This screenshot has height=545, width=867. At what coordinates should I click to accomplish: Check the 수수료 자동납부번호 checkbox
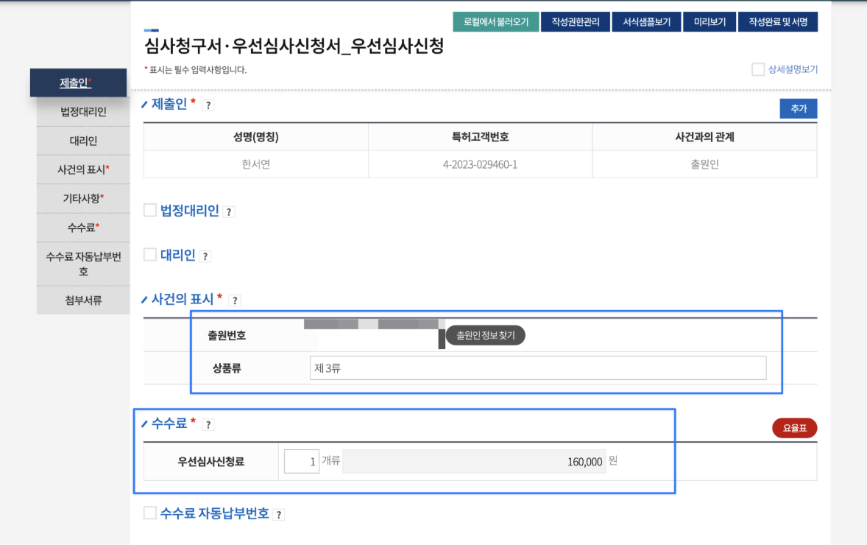(149, 513)
